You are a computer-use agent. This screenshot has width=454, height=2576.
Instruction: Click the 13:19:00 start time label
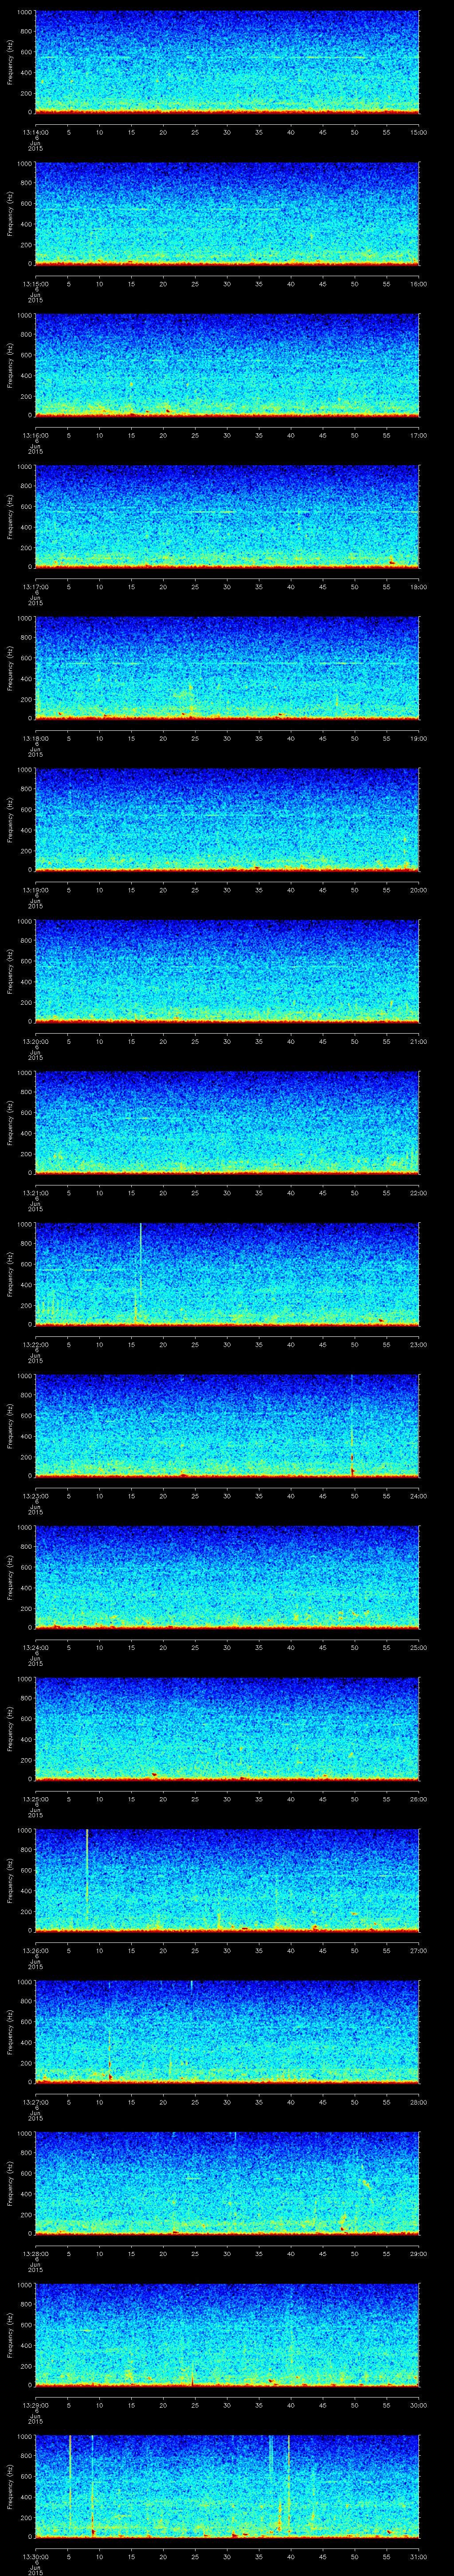click(x=35, y=890)
